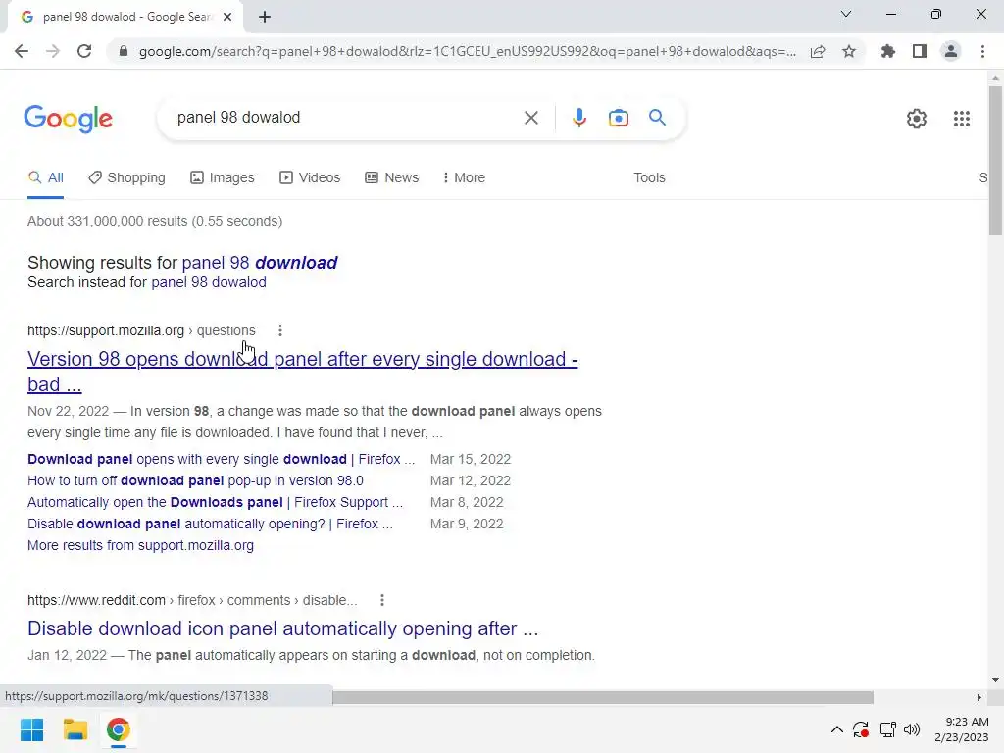This screenshot has height=753, width=1004.
Task: Expand the More search categories
Action: coord(464,178)
